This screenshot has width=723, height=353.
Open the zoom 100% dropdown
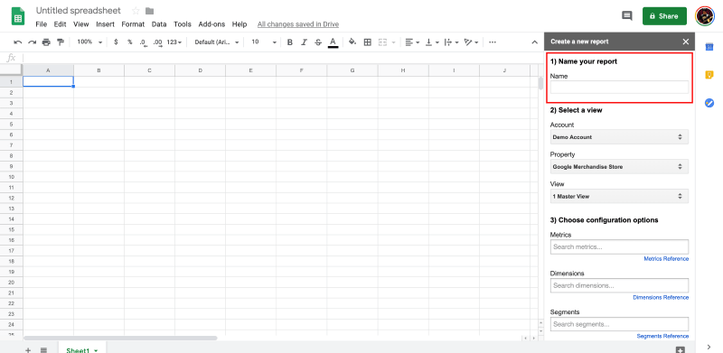click(x=89, y=42)
